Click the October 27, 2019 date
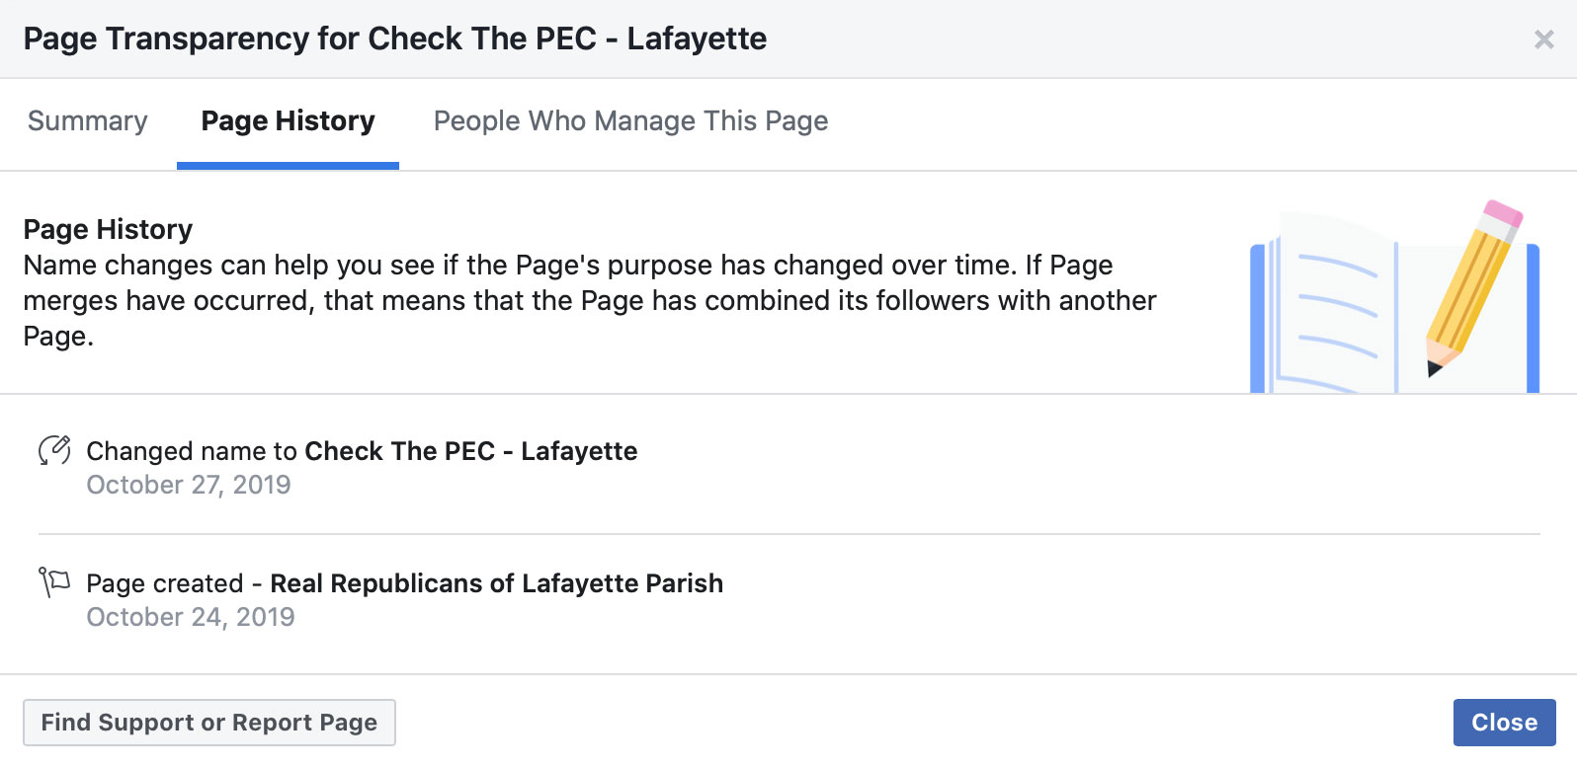 pos(189,485)
